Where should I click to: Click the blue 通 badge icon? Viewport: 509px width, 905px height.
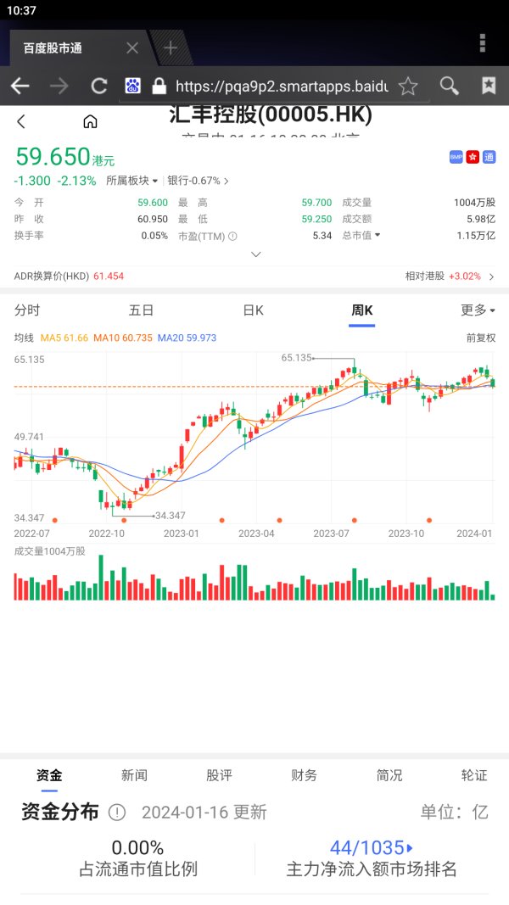(489, 157)
